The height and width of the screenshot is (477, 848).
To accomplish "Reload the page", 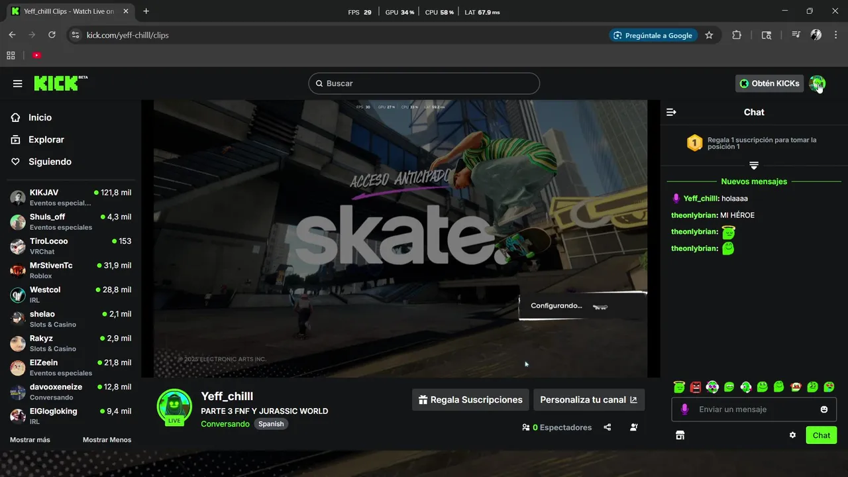I will [x=52, y=35].
